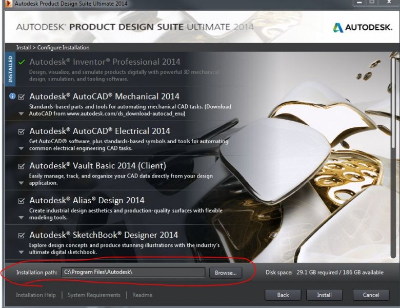Click the Installation path text field
The width and height of the screenshot is (400, 308).
pyautogui.click(x=133, y=272)
